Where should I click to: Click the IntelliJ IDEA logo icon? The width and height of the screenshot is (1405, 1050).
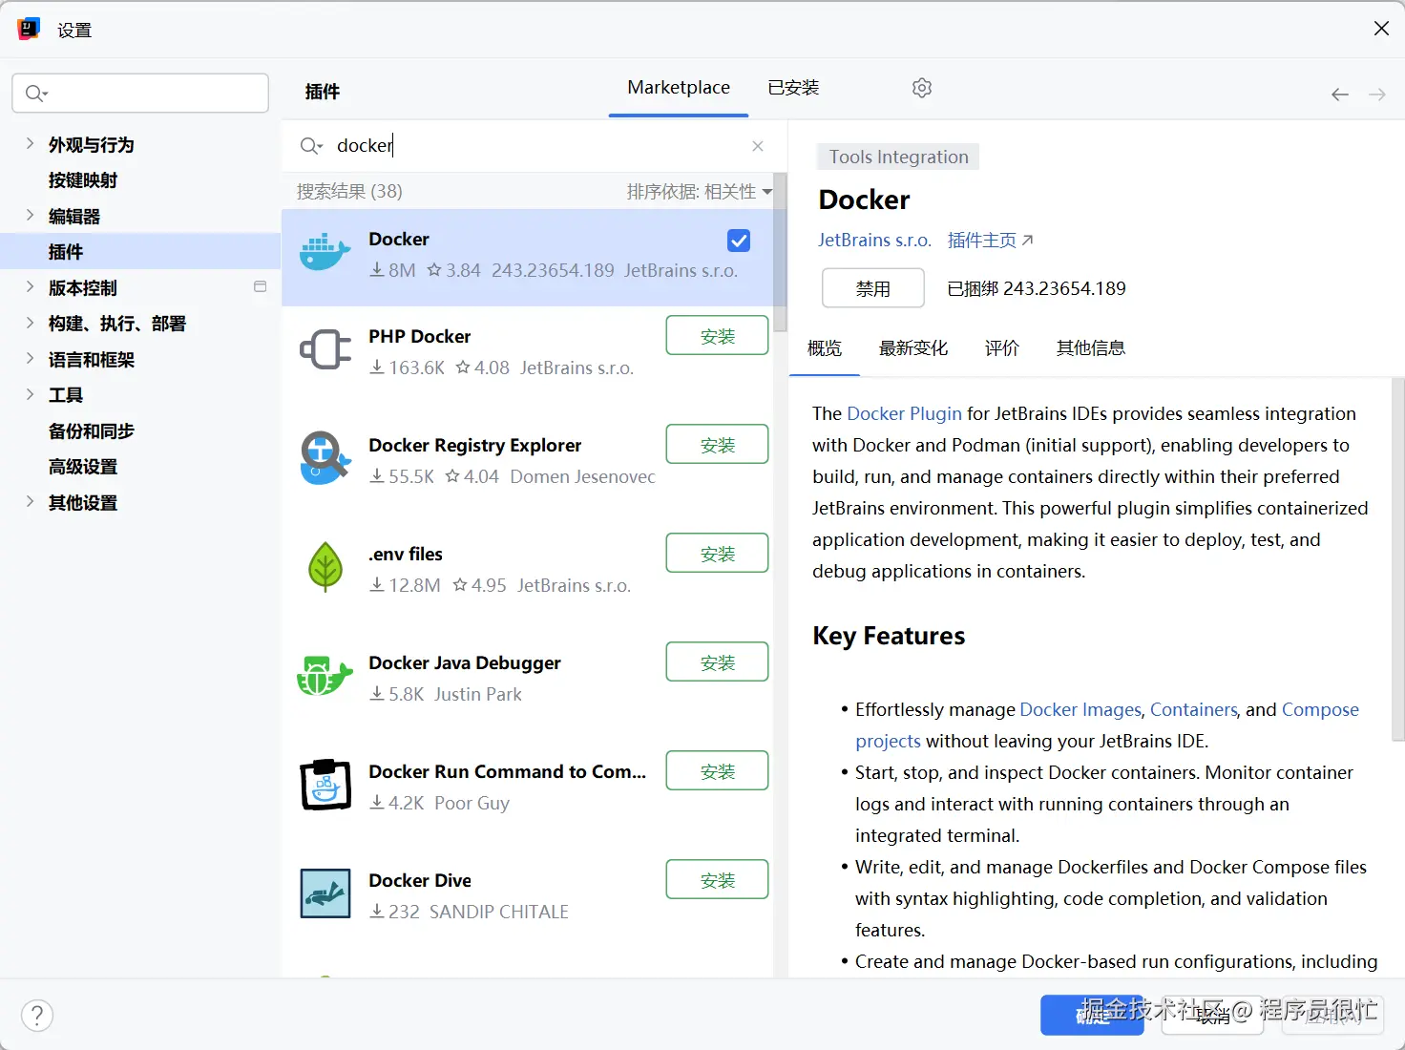29,29
